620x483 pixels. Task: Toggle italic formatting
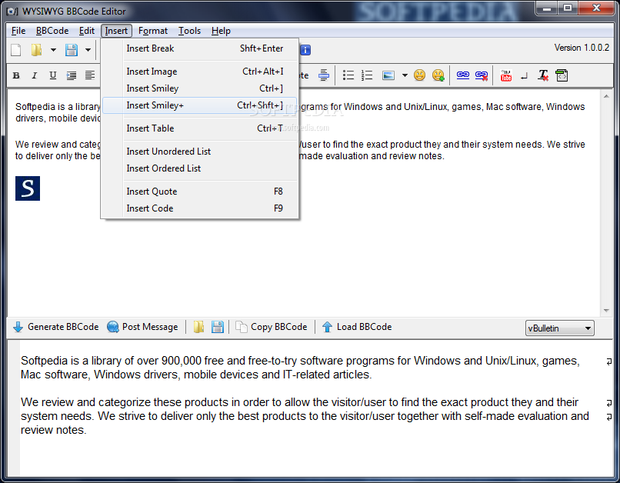point(35,75)
